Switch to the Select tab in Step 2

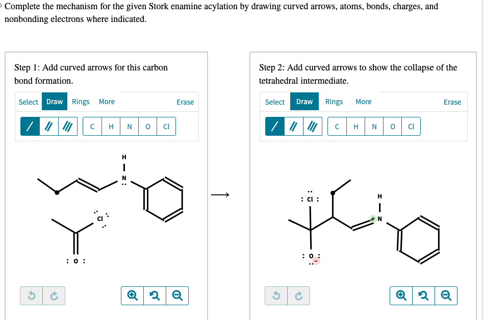pos(275,102)
